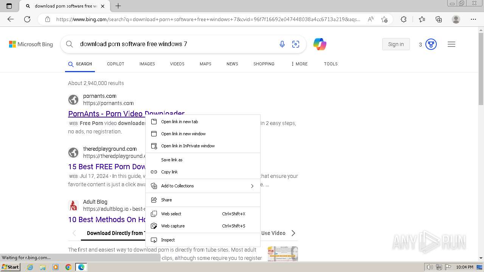The image size is (484, 272).
Task: Switch to COPILOT search tab
Action: pyautogui.click(x=116, y=64)
